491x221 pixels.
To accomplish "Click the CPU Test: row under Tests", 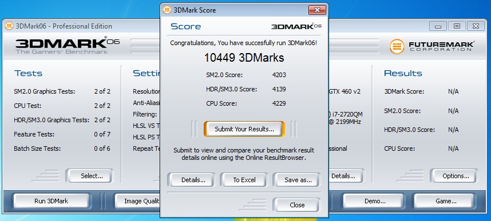I will point(62,106).
